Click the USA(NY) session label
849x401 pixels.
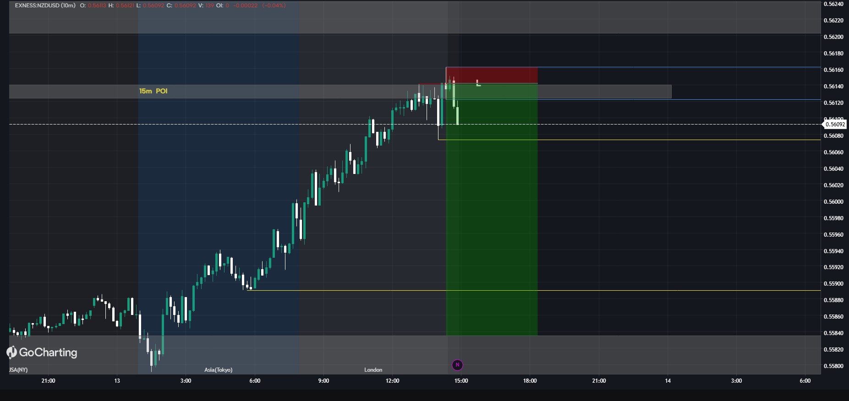pos(18,370)
